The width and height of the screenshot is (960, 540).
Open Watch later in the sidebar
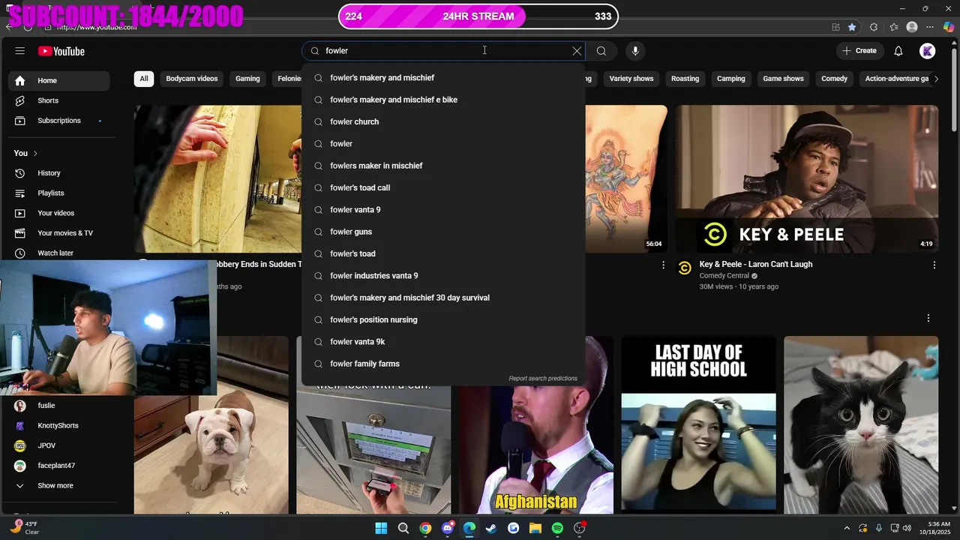[59, 253]
